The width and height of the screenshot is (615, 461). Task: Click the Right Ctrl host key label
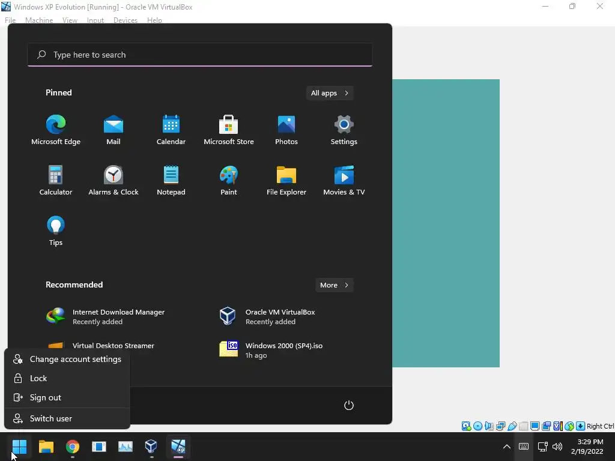click(x=600, y=426)
